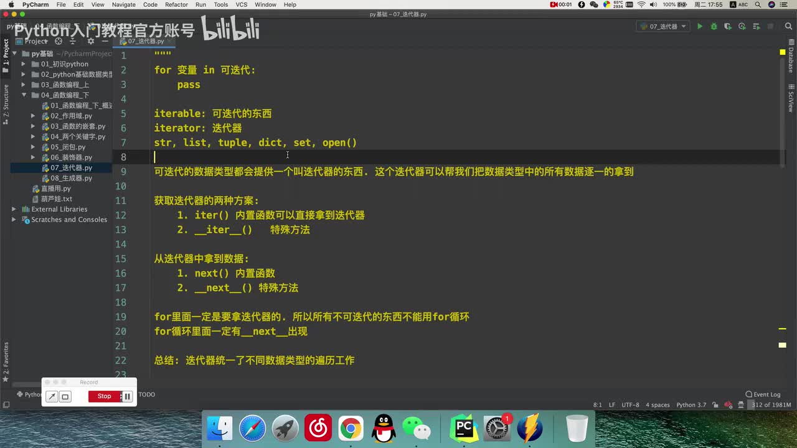
Task: Click the memory indicator 312 of 1981M
Action: (771, 405)
